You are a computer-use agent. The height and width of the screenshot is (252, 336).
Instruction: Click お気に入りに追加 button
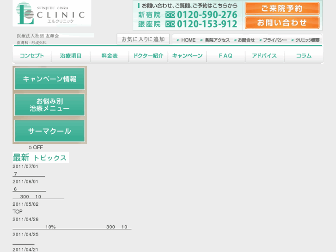[143, 39]
